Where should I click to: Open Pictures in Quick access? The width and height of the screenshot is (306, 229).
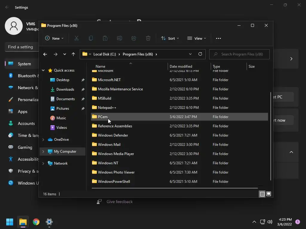(63, 109)
